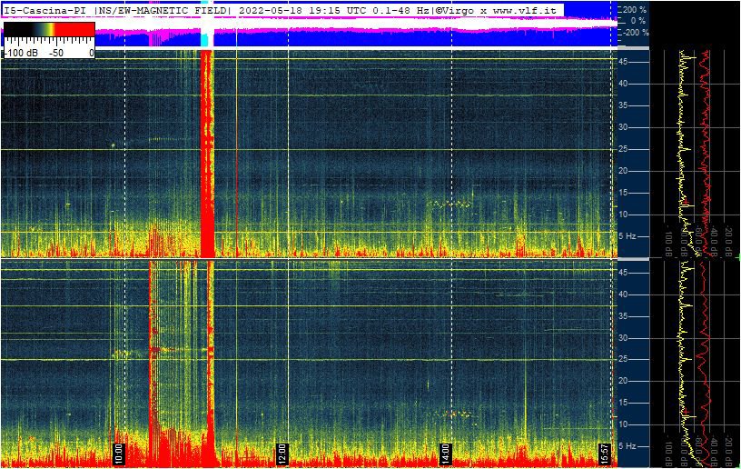Click the 200 % label on top scale
Image resolution: width=741 pixels, height=469 pixels.
click(x=634, y=9)
